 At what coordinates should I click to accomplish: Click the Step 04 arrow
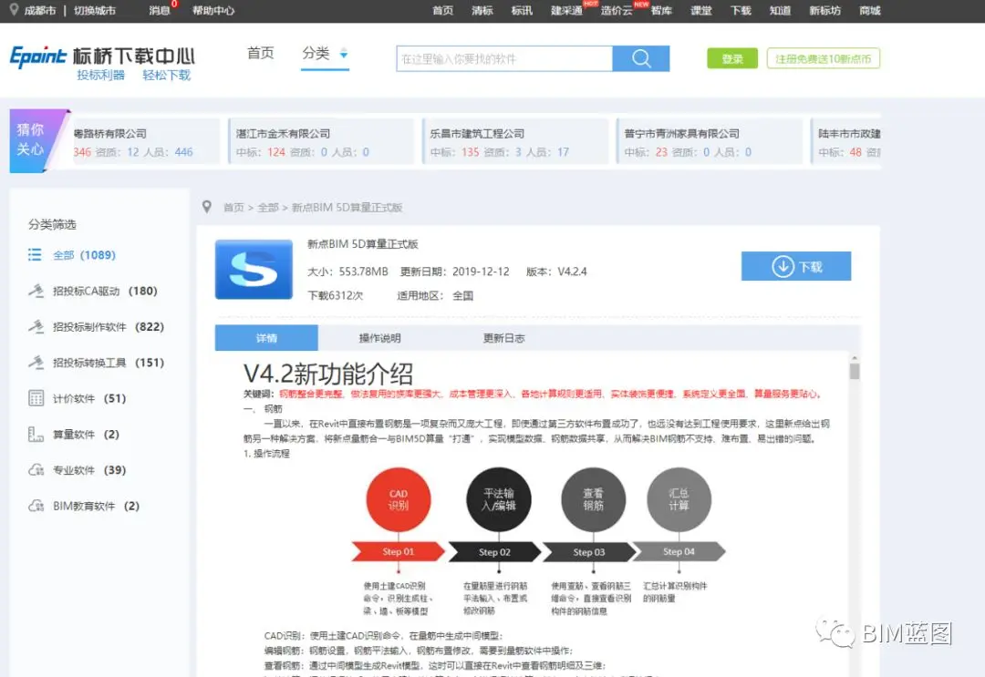pyautogui.click(x=679, y=551)
